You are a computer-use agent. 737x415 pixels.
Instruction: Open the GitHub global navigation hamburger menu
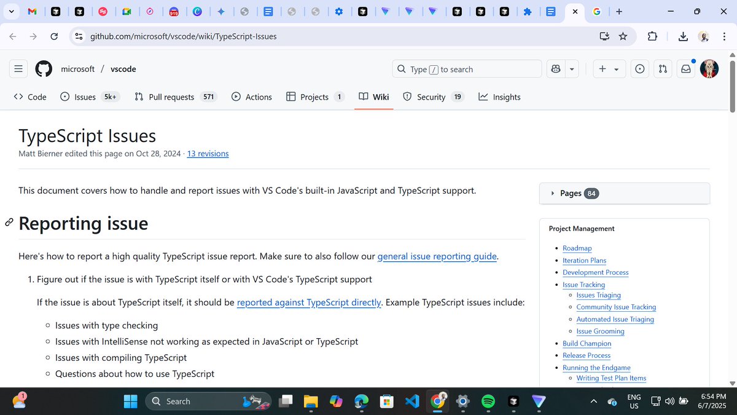pos(18,69)
